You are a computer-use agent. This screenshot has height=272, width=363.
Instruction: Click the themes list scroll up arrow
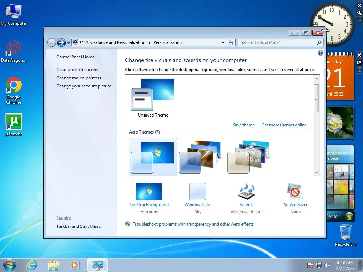coord(317,78)
